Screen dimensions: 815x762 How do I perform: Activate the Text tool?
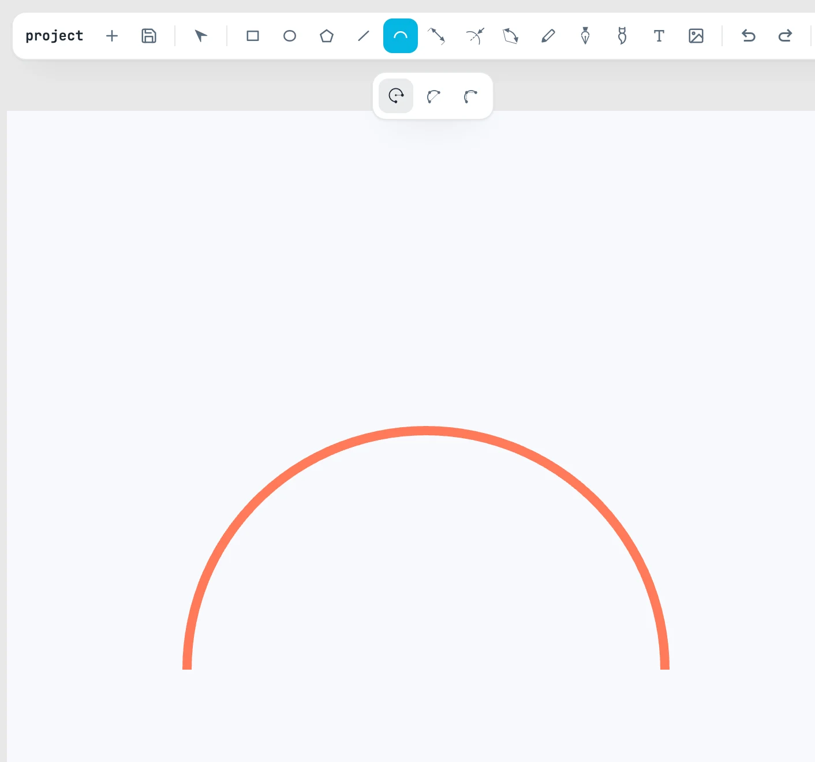pyautogui.click(x=659, y=36)
